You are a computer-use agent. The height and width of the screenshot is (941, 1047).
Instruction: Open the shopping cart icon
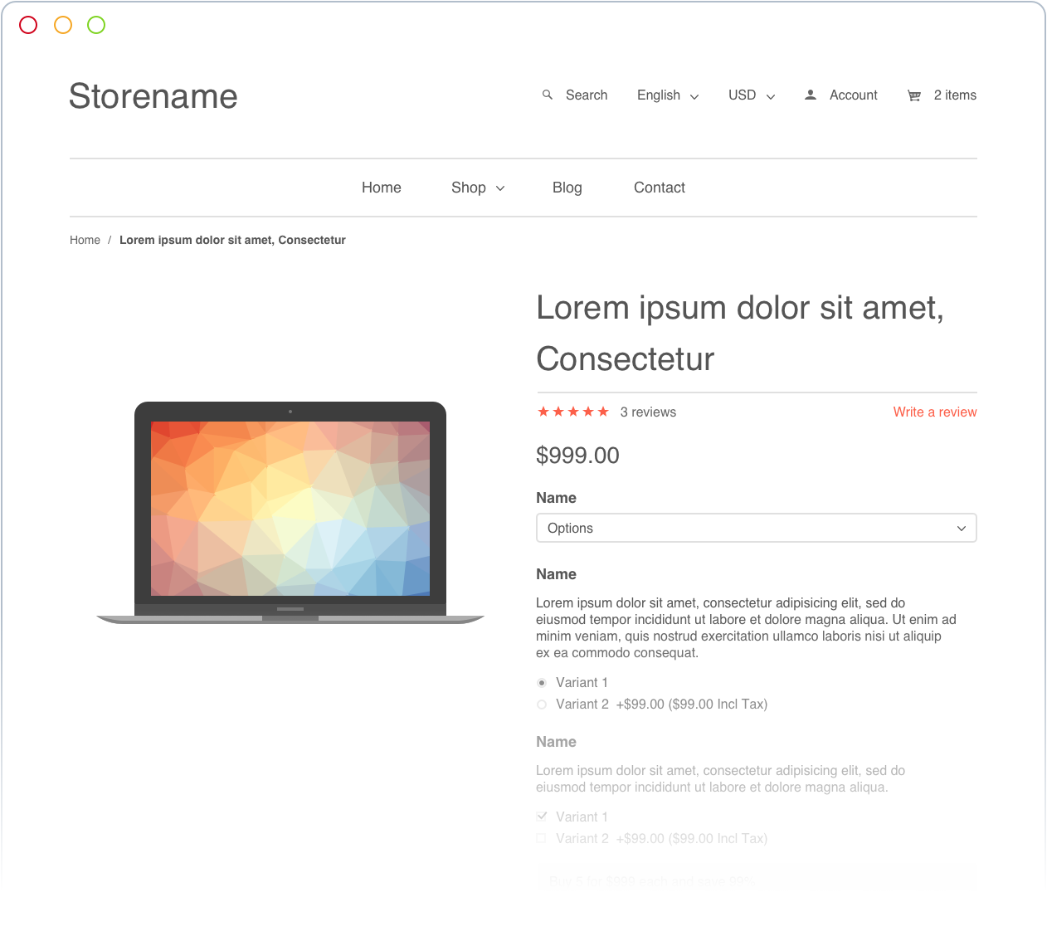click(914, 95)
